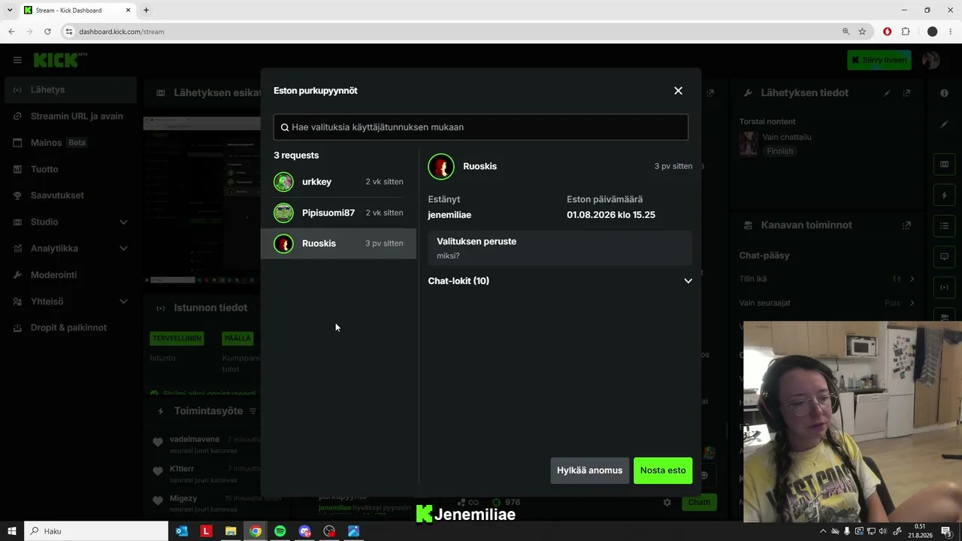
Task: Click the layout panel icon in the right rail
Action: tap(945, 165)
